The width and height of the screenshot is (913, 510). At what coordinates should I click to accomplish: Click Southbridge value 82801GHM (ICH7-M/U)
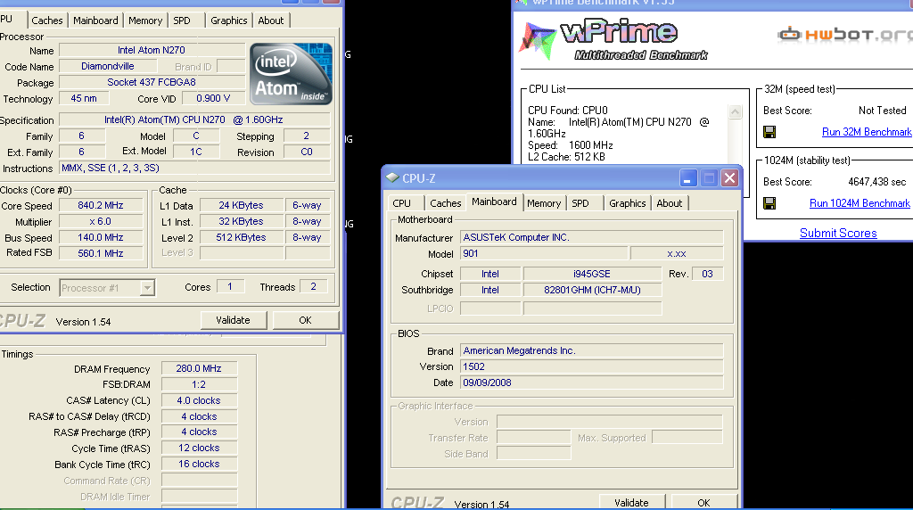(x=592, y=290)
